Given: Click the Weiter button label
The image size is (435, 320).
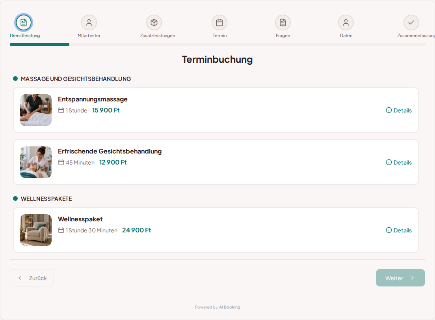Looking at the screenshot, I should [x=394, y=278].
